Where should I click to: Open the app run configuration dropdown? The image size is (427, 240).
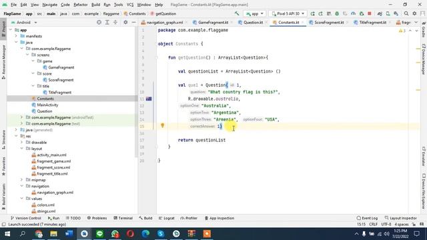point(255,13)
